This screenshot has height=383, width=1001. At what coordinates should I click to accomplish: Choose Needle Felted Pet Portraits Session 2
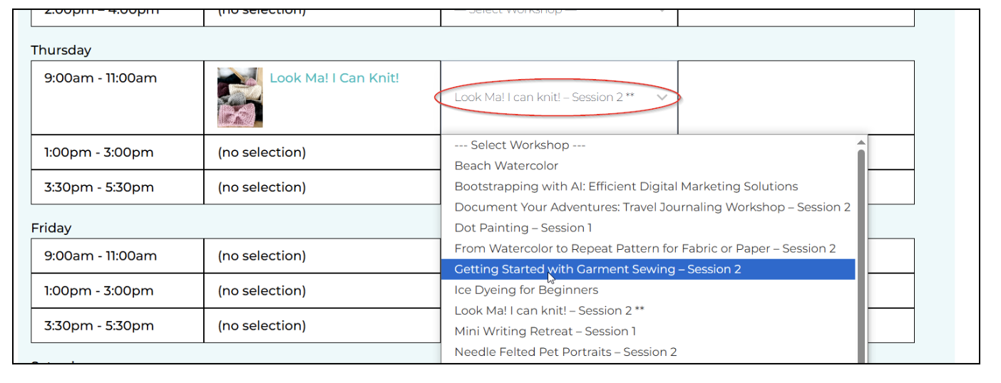(x=565, y=352)
